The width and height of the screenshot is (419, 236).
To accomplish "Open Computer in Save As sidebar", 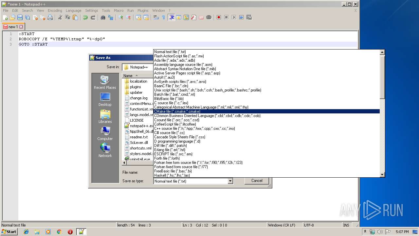I will tap(105, 134).
